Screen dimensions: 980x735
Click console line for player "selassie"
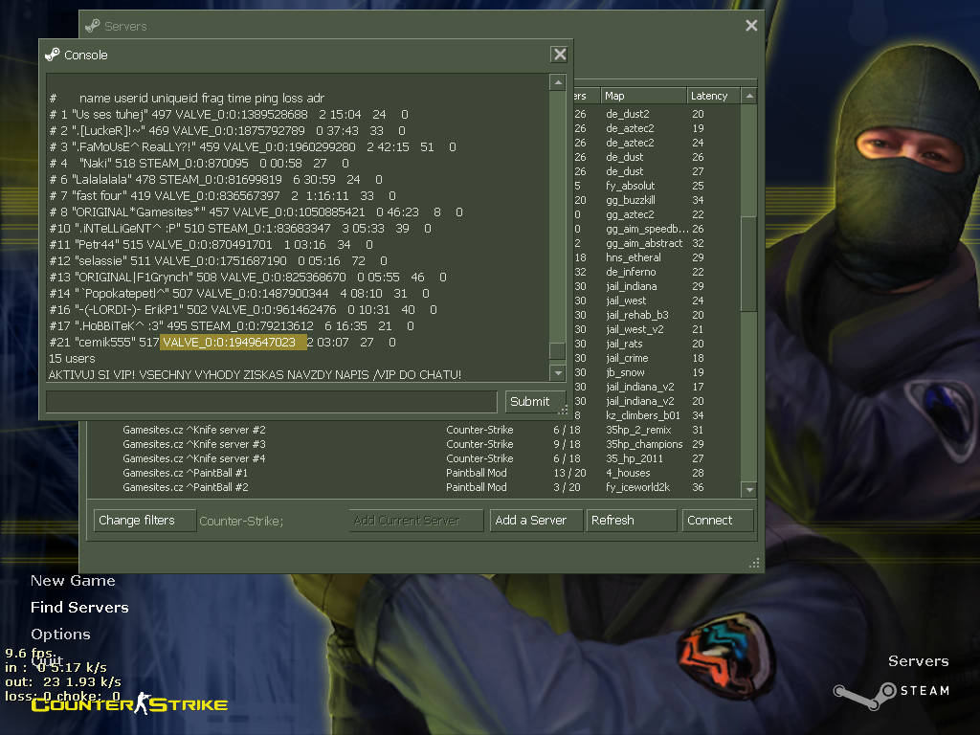pyautogui.click(x=218, y=261)
